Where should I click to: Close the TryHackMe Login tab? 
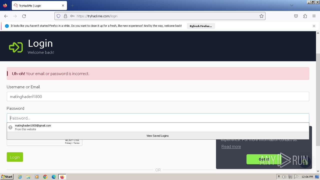pyautogui.click(x=63, y=5)
